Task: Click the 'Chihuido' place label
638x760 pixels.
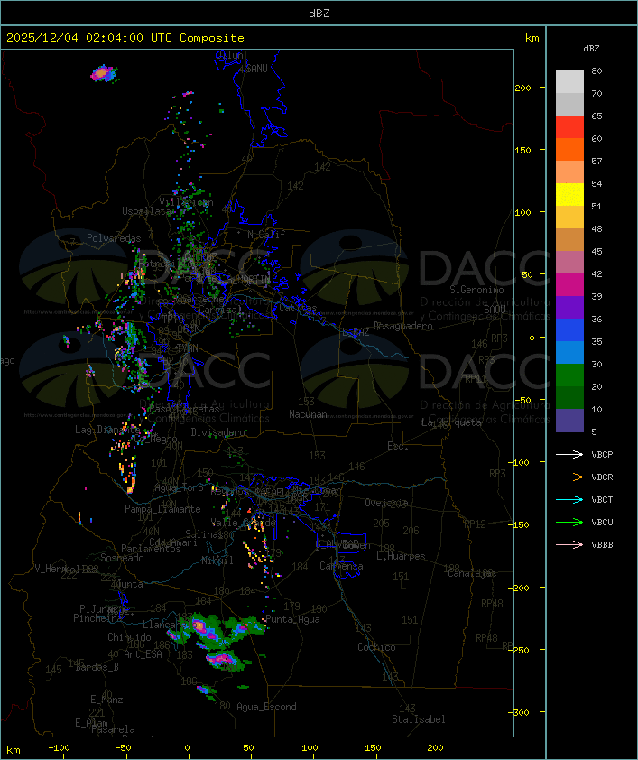Action: (x=129, y=637)
